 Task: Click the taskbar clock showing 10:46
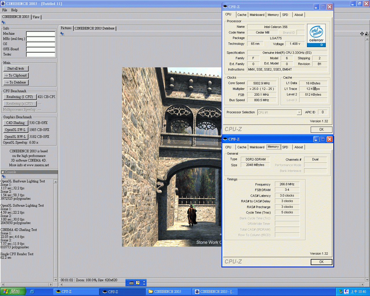point(358,292)
